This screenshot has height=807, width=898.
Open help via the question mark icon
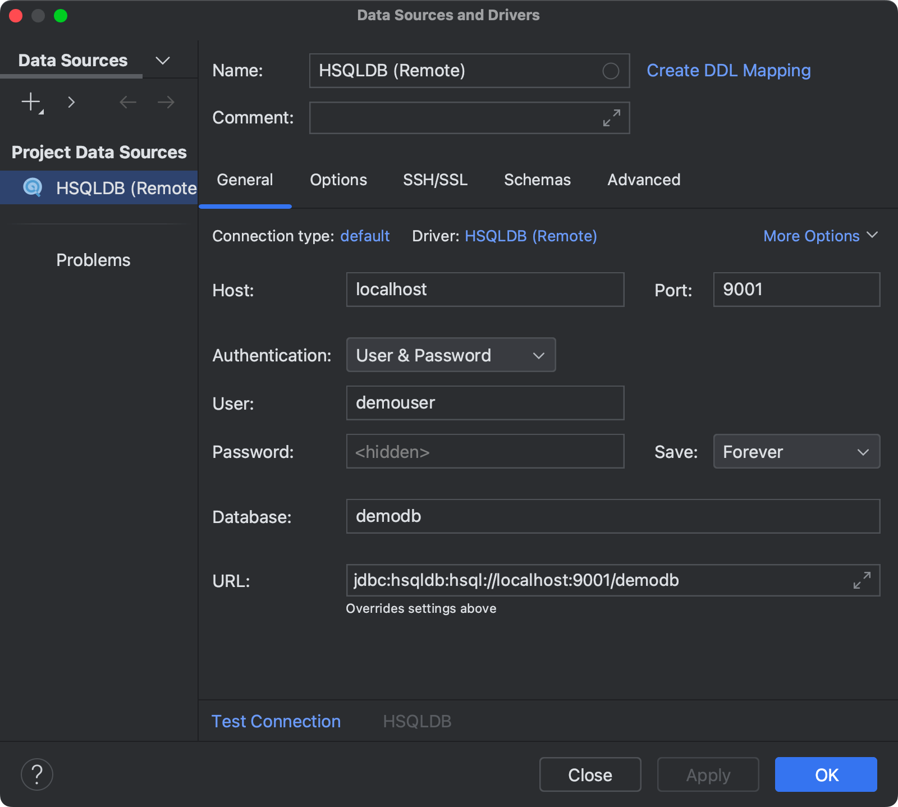click(x=36, y=774)
